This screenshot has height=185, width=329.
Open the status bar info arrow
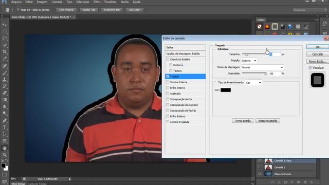[x=70, y=179]
